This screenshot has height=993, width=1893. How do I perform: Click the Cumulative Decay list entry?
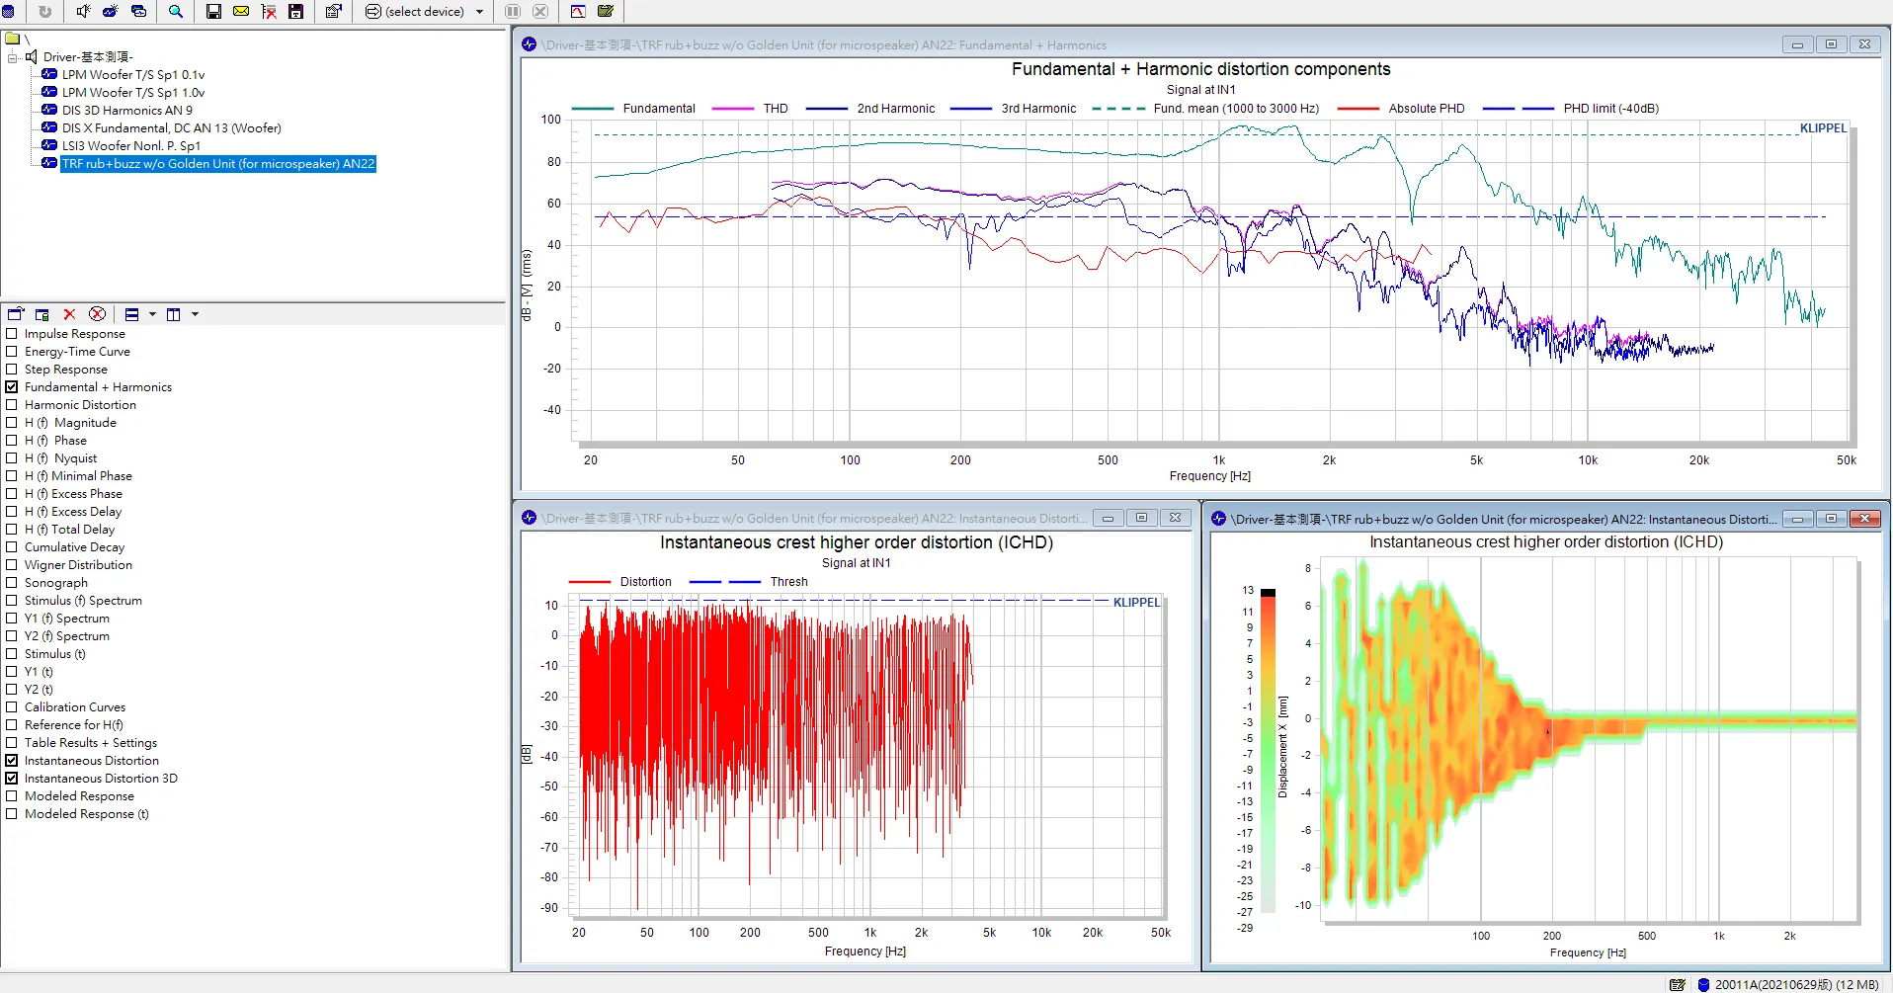point(74,547)
